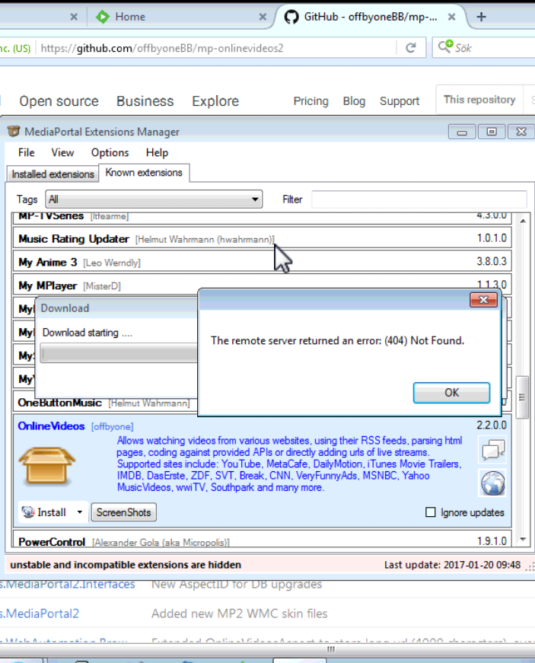Open the Help menu in Extensions Manager

tap(157, 152)
